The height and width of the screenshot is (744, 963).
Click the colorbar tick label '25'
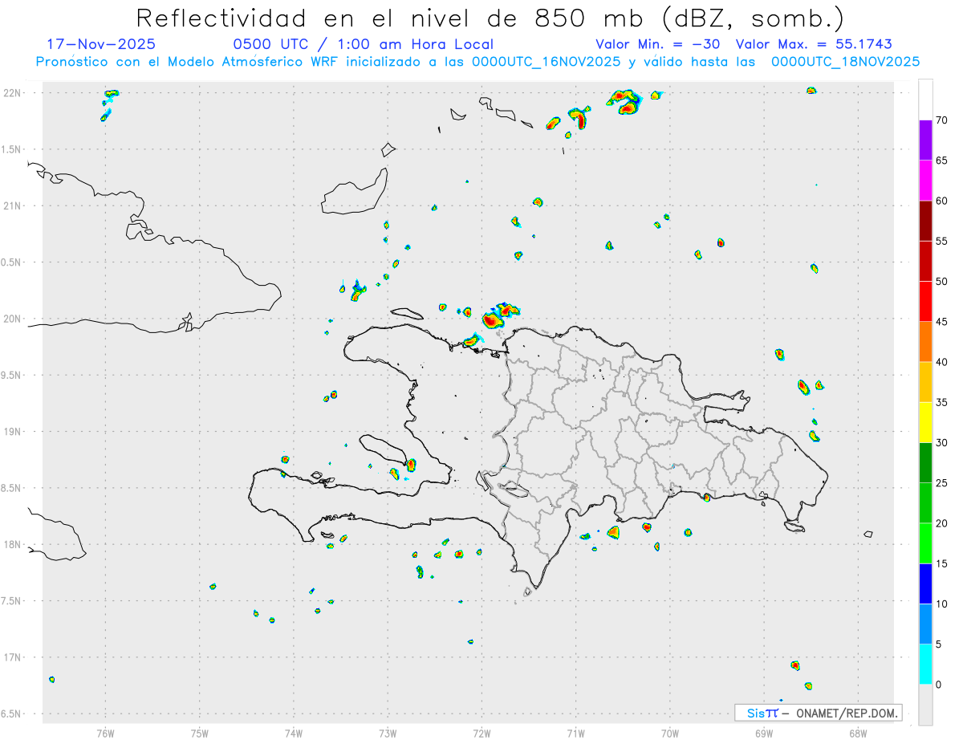(x=942, y=483)
